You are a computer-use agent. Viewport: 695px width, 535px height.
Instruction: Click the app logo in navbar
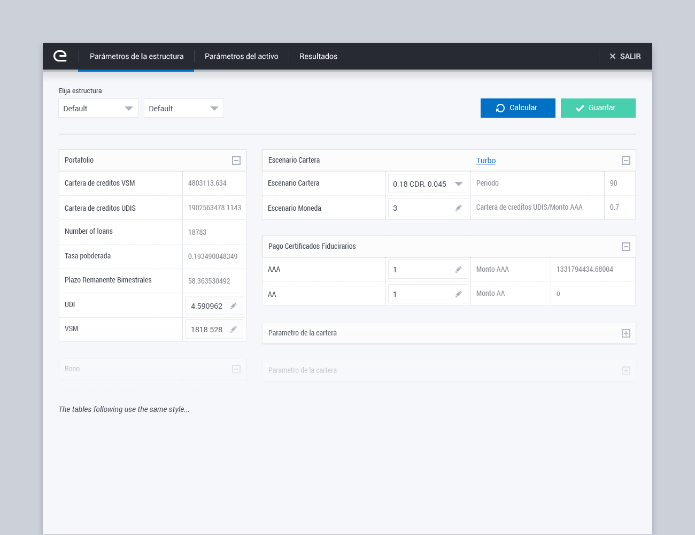(x=60, y=56)
